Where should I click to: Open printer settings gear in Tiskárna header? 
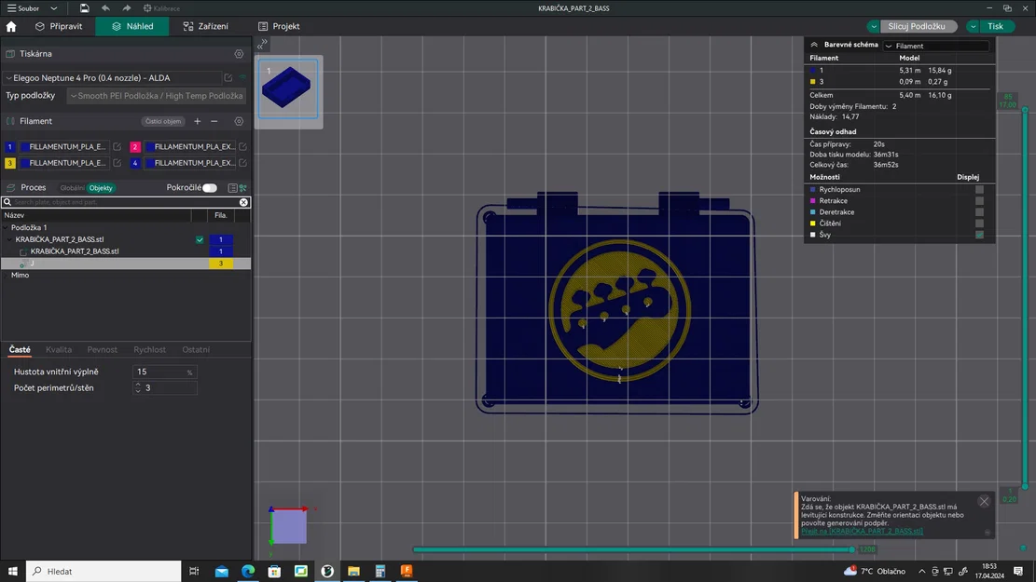coord(239,54)
